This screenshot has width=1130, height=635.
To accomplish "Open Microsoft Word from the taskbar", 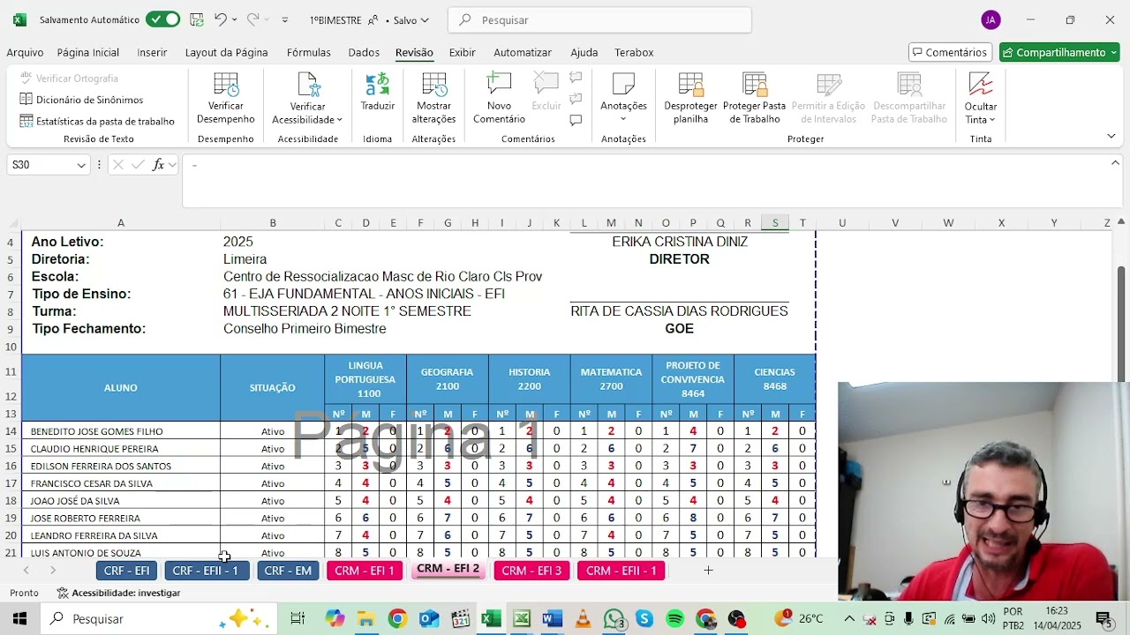I will pyautogui.click(x=553, y=619).
